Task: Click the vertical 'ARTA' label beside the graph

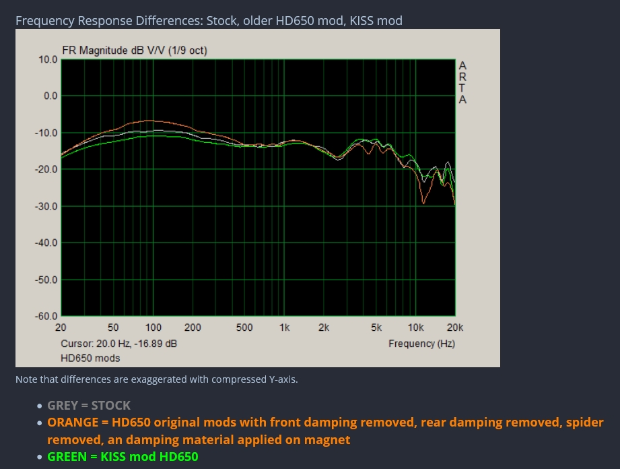Action: 462,82
